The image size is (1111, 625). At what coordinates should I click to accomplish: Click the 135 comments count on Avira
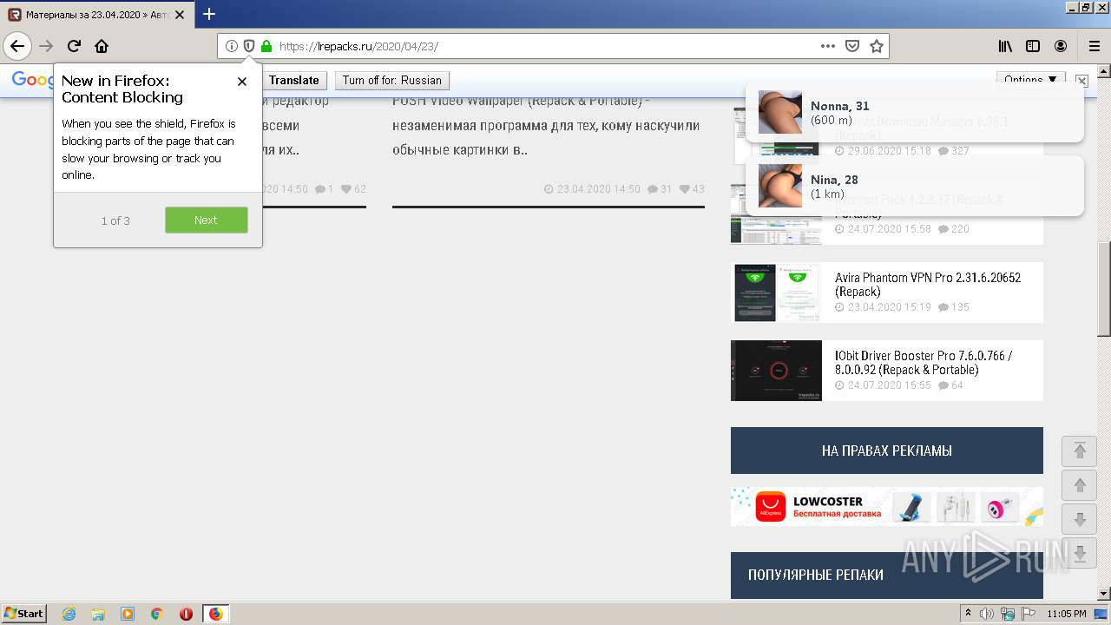click(954, 307)
